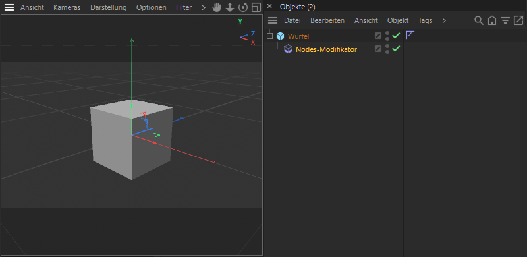Click the green Y axis arrow handle
The width and height of the screenshot is (527, 257).
(x=132, y=41)
